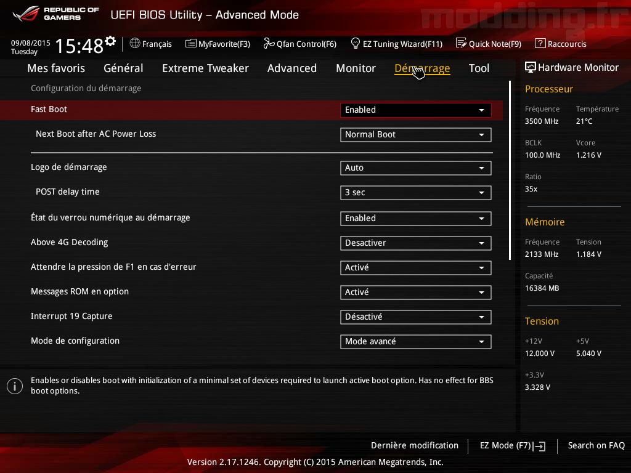Viewport: 631px width, 473px height.
Task: Click the Mode de configuration label
Action: (75, 341)
